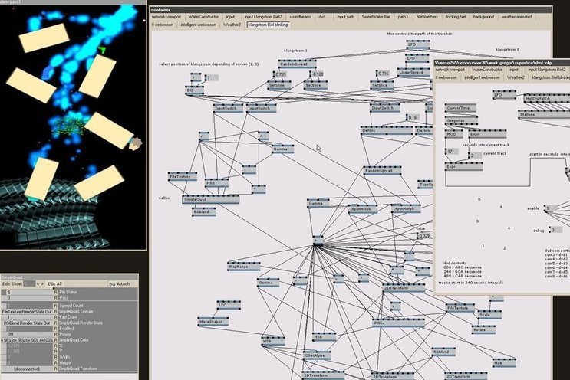Select the Gregorian node
Image resolution: width=570 pixels, height=380 pixels.
click(x=456, y=121)
